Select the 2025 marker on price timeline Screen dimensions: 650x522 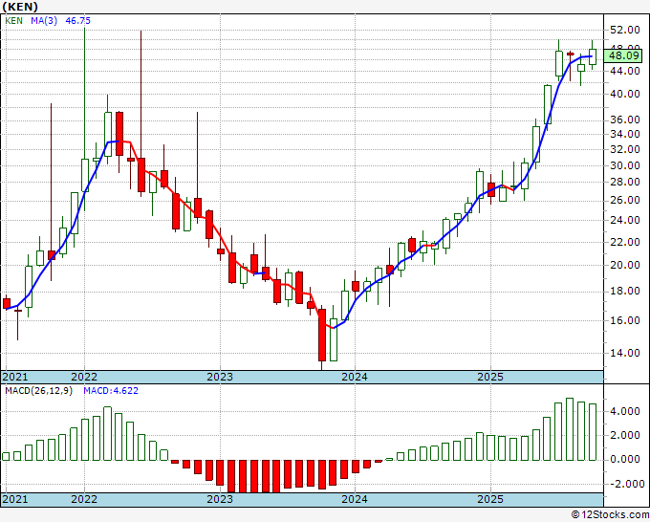pos(489,377)
